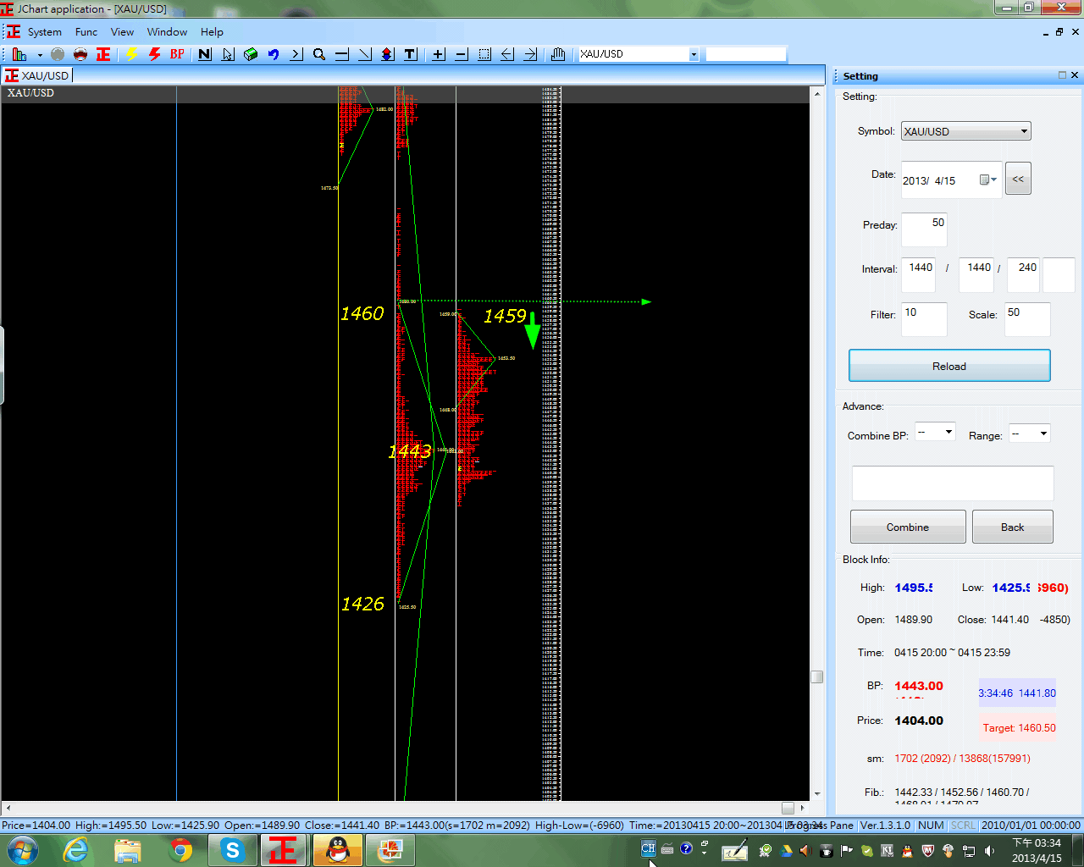Expand arrow beside chart toolbar icon
1084x867 pixels.
pos(40,55)
